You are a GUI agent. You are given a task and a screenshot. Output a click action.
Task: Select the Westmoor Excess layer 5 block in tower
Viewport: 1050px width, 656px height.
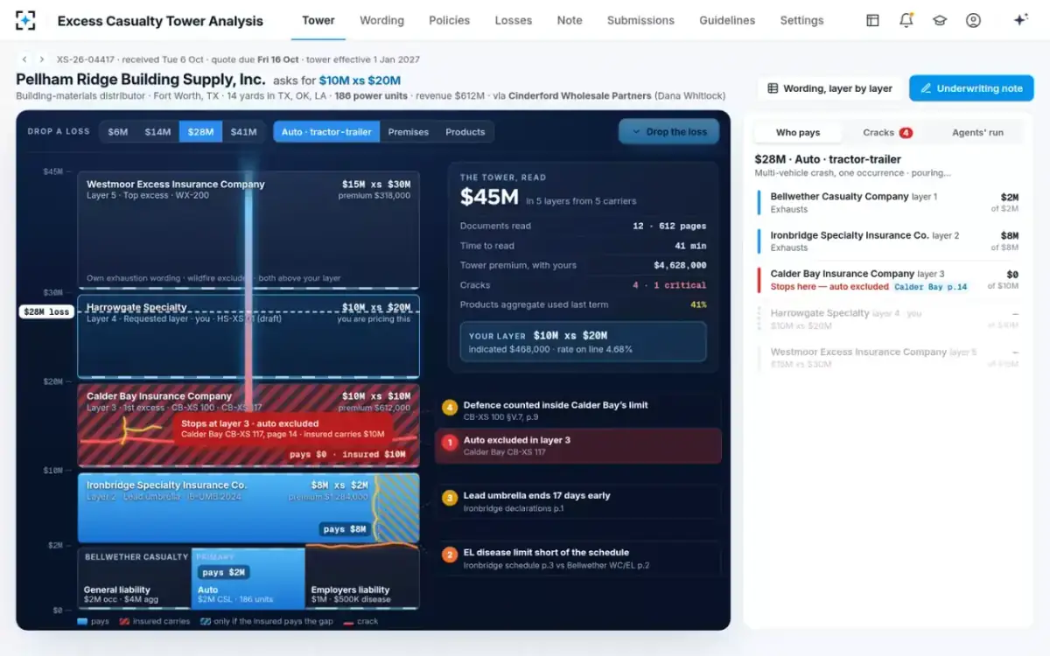tap(248, 230)
